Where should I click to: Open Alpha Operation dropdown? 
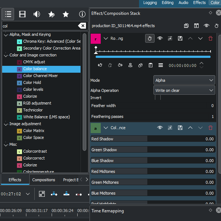point(184,90)
